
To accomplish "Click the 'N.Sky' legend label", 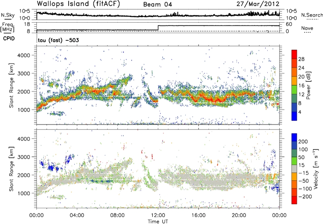I will pos(8,15).
